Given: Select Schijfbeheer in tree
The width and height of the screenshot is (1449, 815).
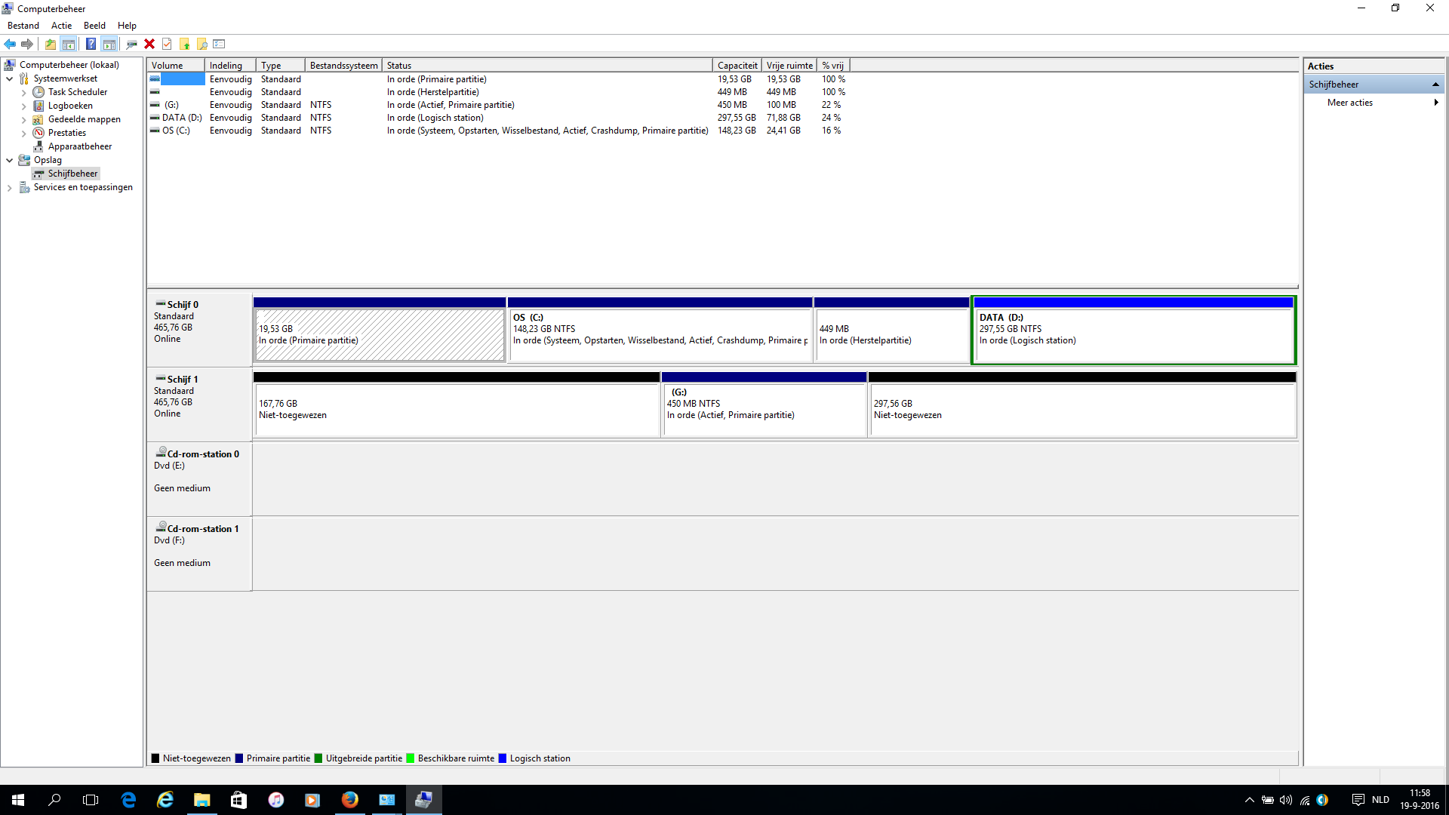Looking at the screenshot, I should coord(72,174).
